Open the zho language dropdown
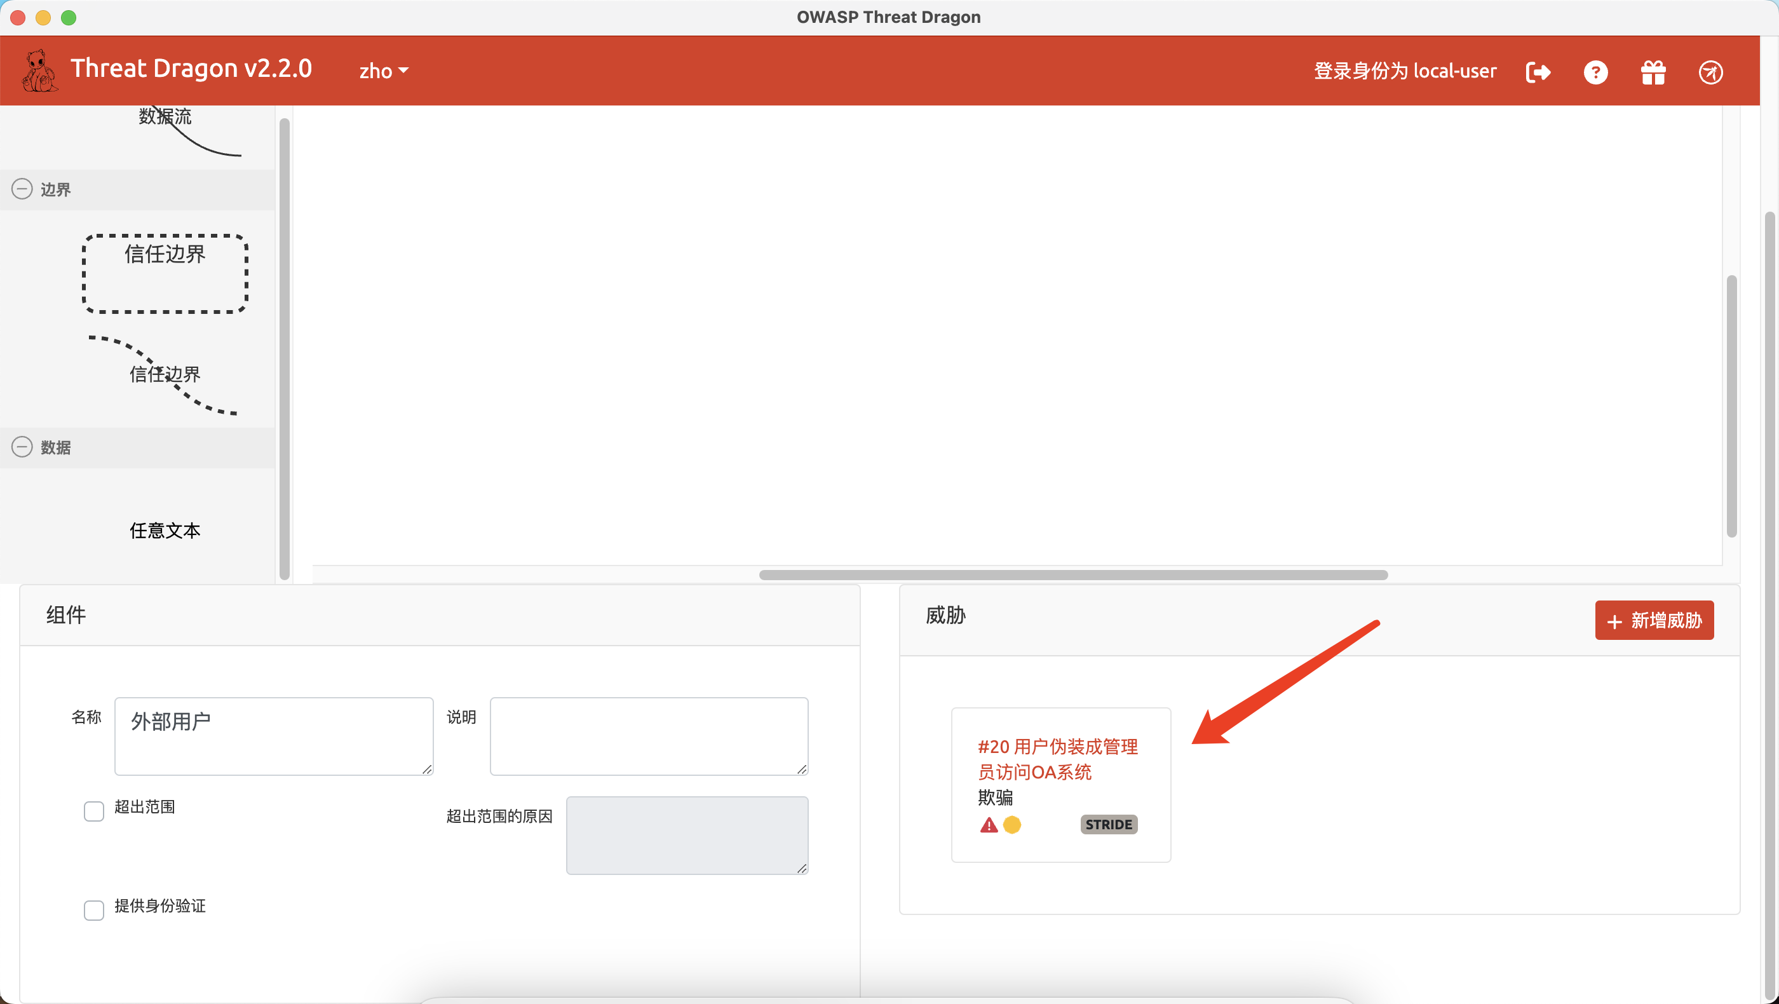The image size is (1779, 1004). click(382, 71)
